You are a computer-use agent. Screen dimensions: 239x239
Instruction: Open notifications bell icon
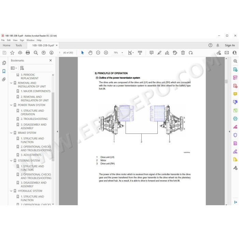218,45
